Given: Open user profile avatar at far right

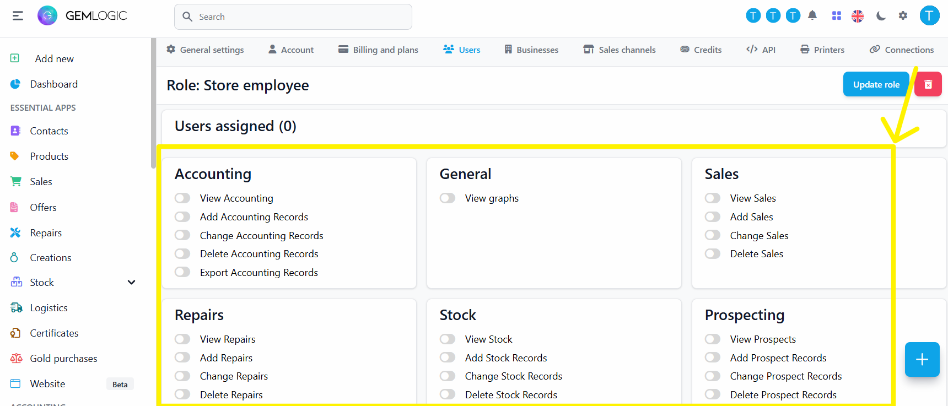Looking at the screenshot, I should [930, 15].
